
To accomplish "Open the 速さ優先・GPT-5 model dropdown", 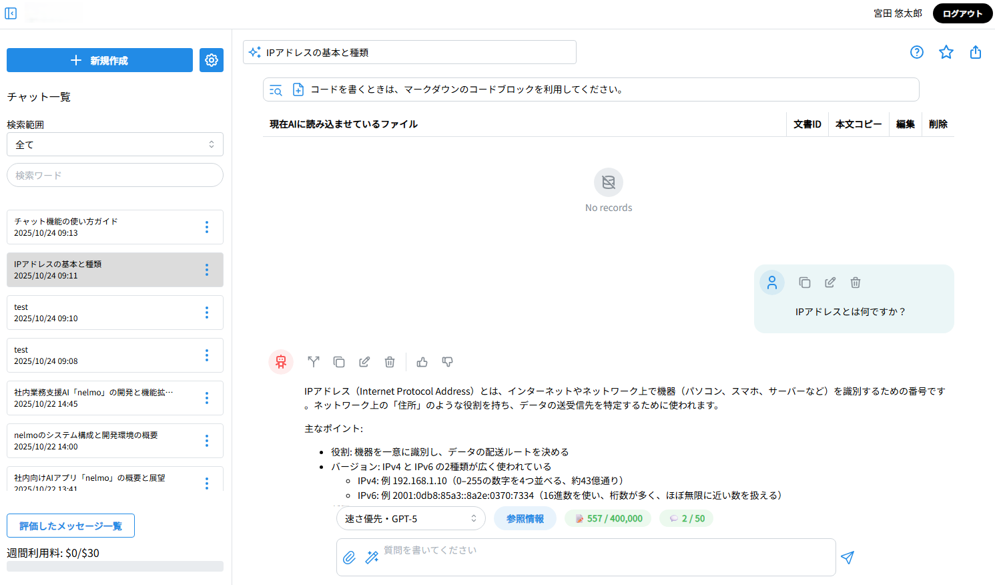I will tap(410, 519).
